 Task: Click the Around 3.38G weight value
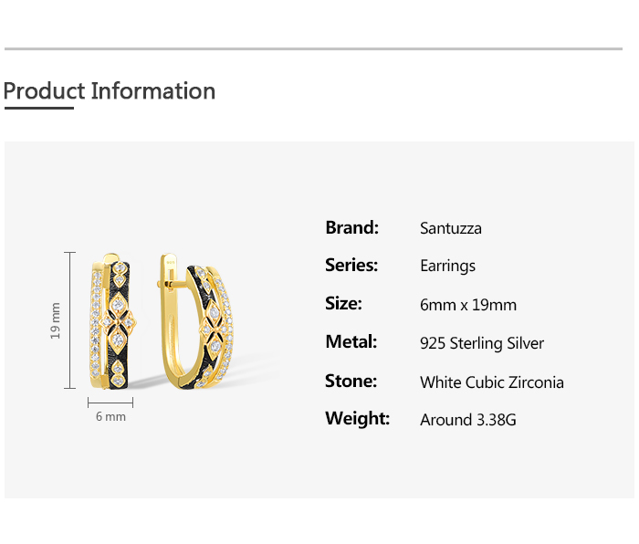tap(468, 420)
